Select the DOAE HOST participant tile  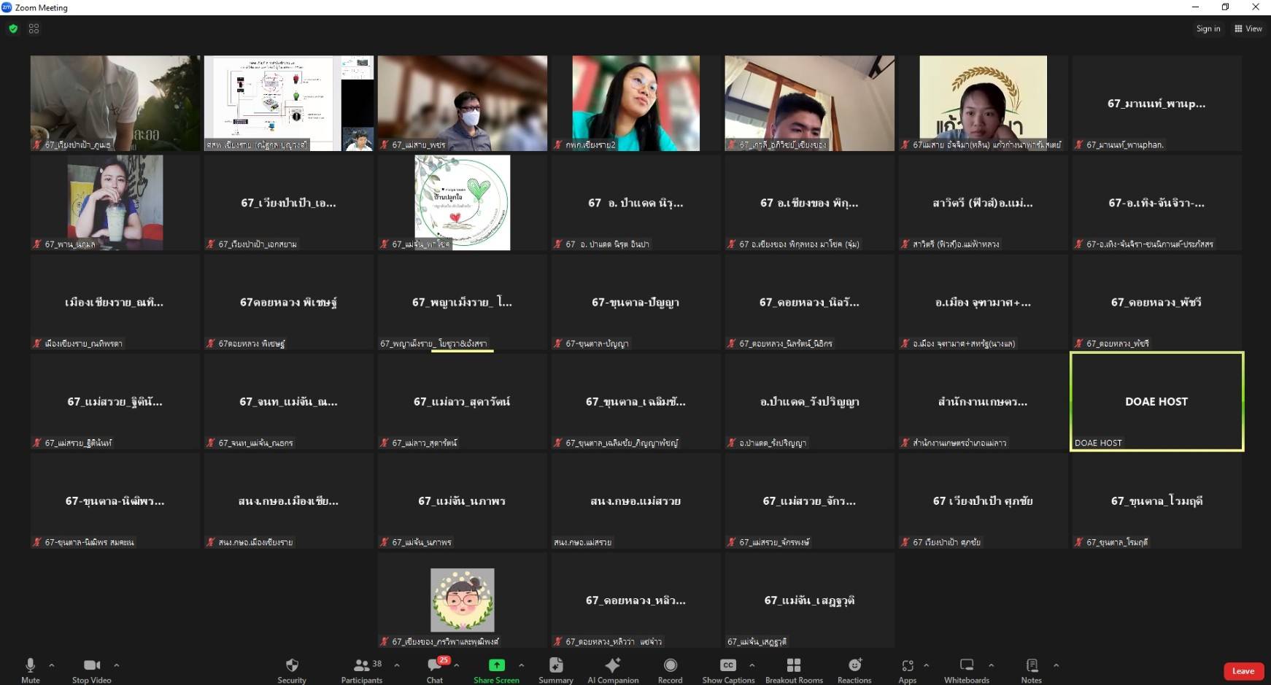[x=1156, y=401]
